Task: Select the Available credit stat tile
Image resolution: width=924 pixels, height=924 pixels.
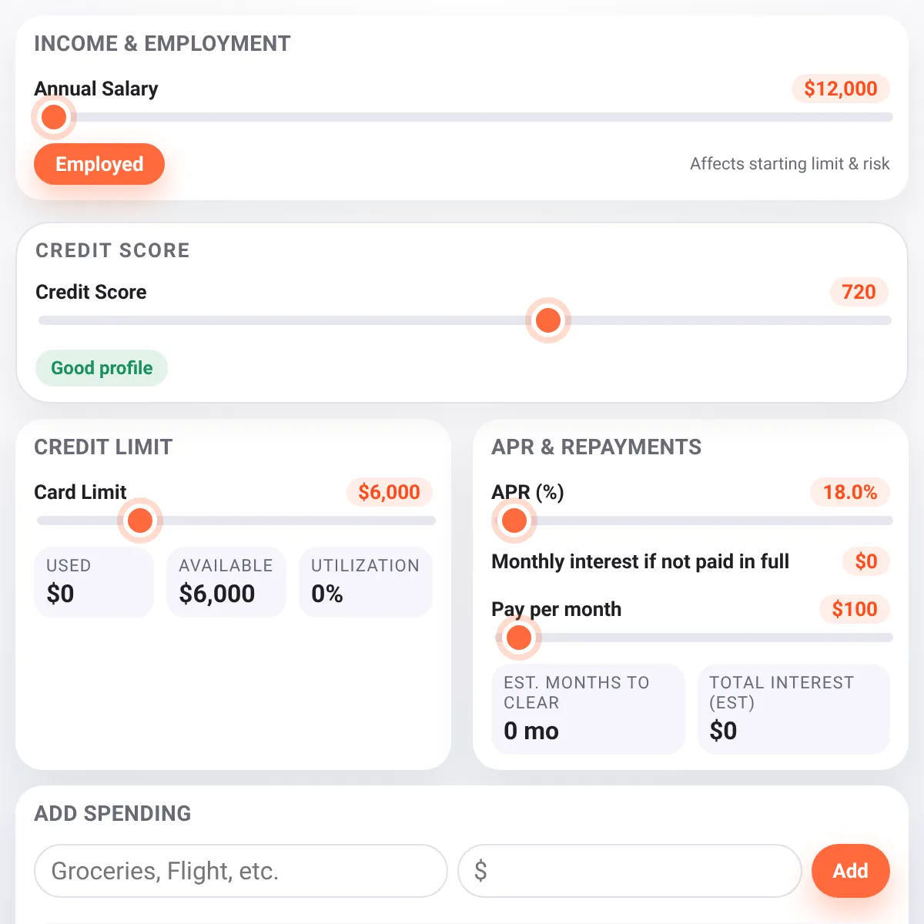Action: (226, 582)
